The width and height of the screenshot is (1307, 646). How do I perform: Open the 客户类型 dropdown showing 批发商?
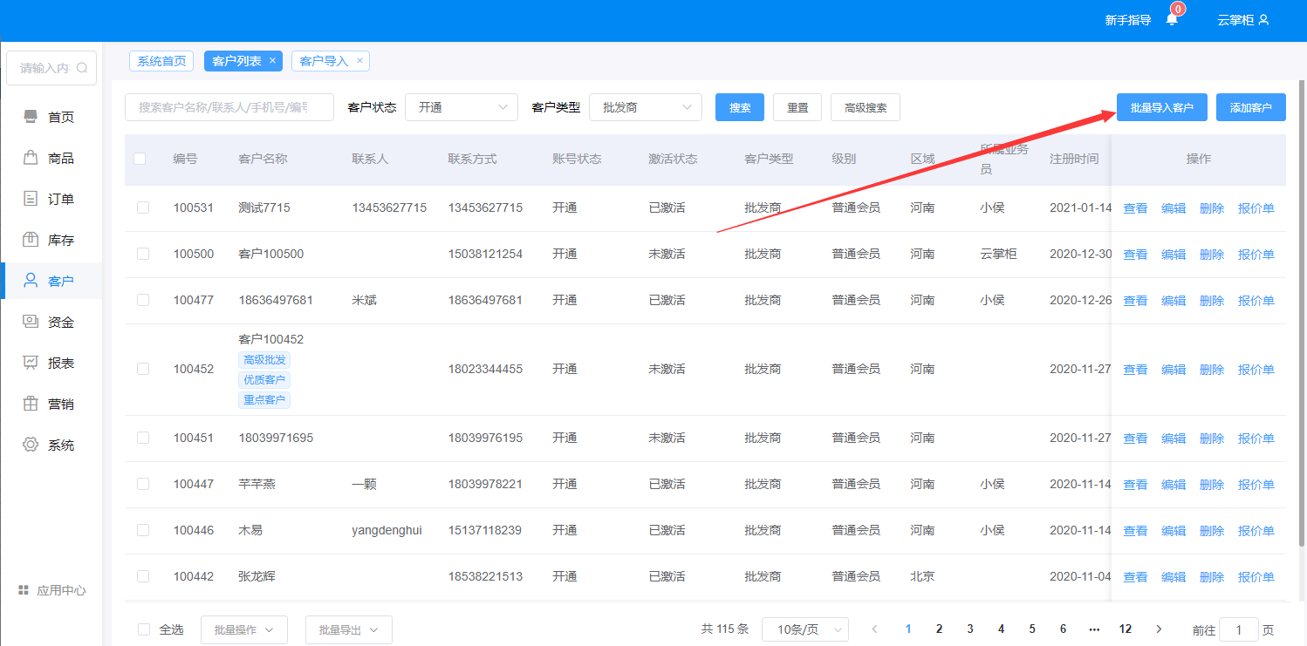pyautogui.click(x=646, y=107)
